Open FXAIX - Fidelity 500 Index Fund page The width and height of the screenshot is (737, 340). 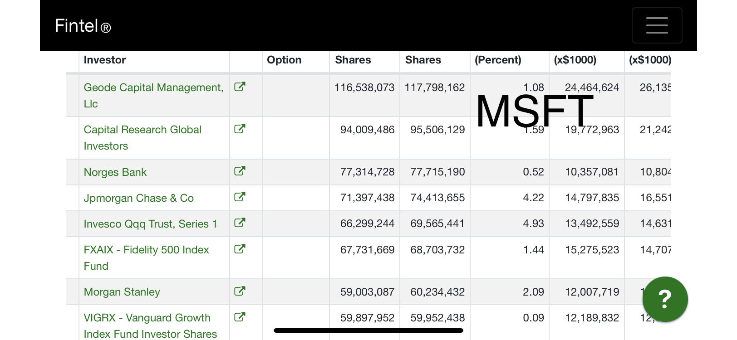pos(146,258)
